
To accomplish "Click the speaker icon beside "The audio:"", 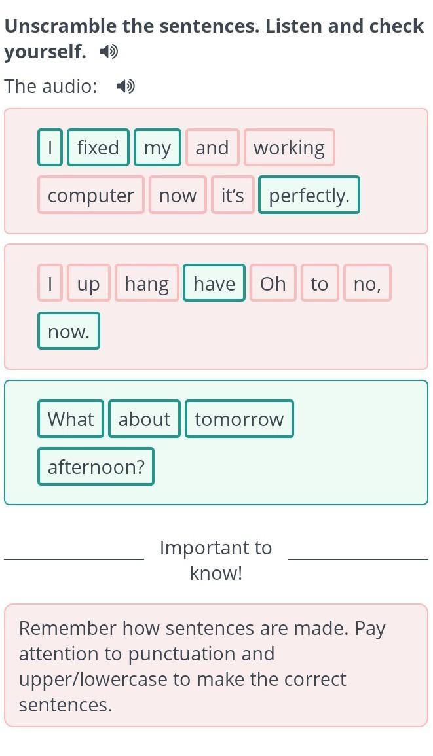I will [126, 86].
